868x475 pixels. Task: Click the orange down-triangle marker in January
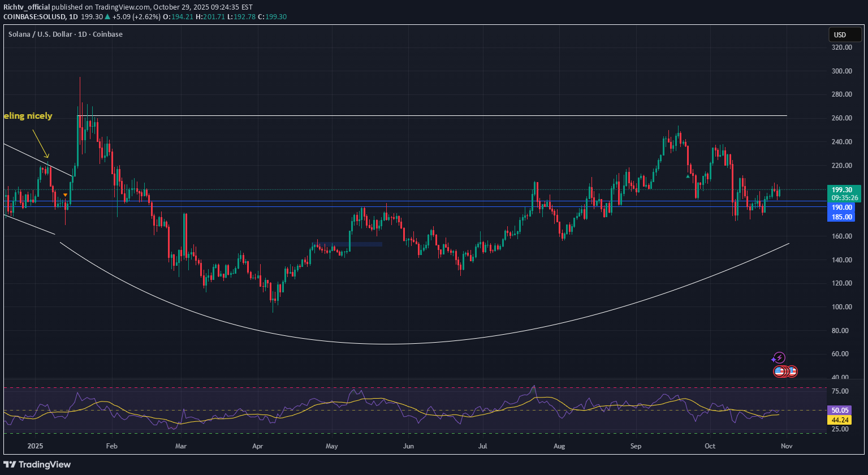tap(66, 195)
